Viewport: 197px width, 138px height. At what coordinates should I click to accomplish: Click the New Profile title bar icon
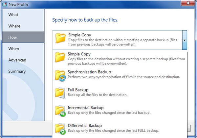(x=4, y=4)
